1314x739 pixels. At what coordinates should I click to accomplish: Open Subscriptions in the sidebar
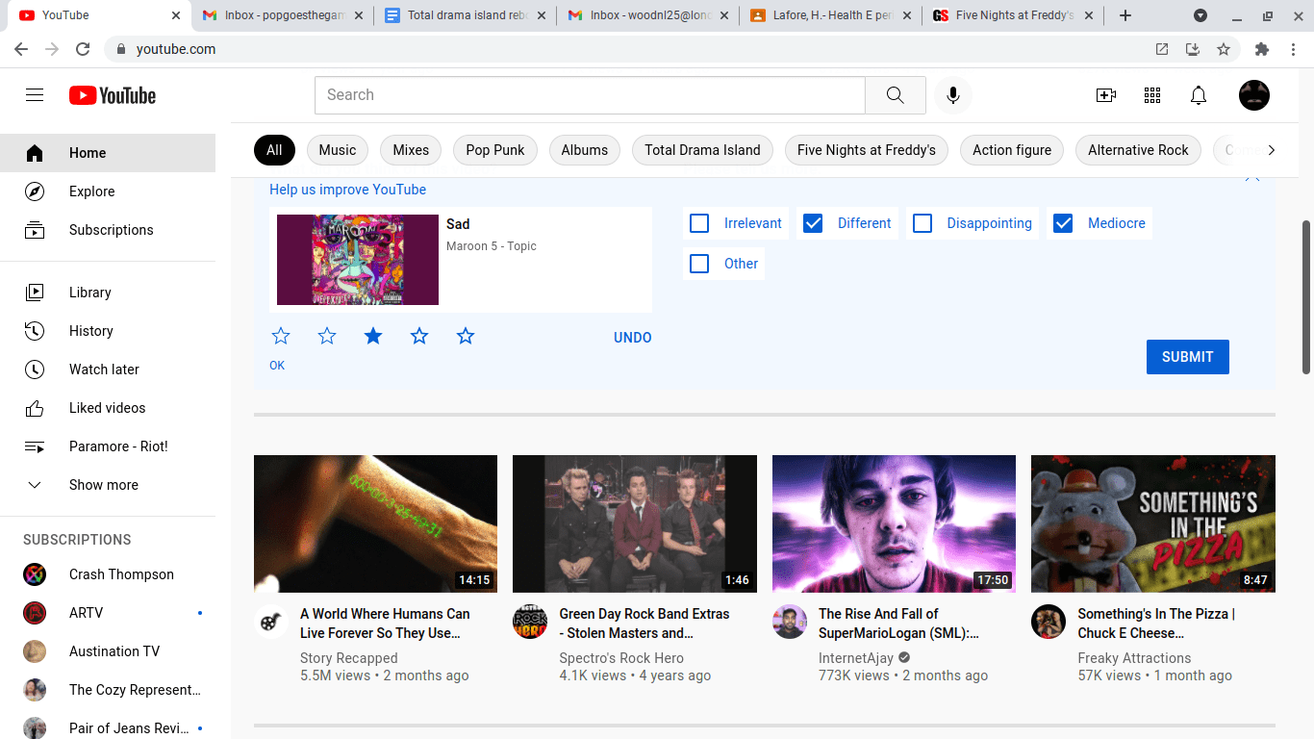point(108,230)
